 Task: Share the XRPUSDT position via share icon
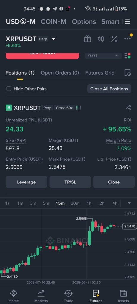point(128,108)
